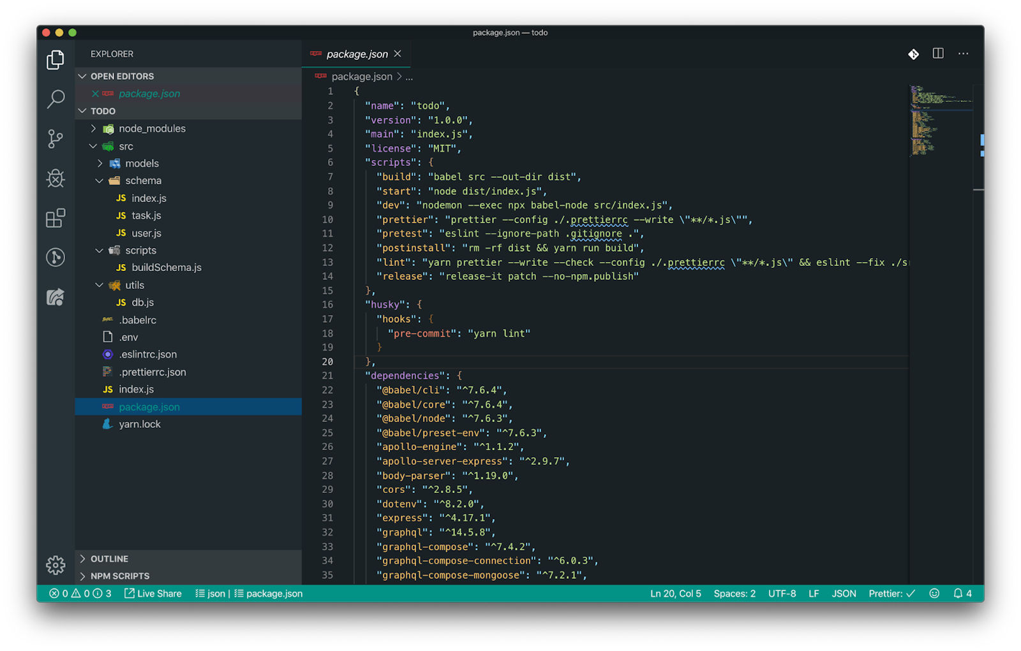Viewport: 1021px width, 651px height.
Task: Select the Source Control icon
Action: tap(56, 139)
